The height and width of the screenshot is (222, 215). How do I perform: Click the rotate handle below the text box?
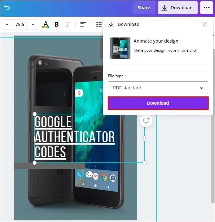[89, 174]
